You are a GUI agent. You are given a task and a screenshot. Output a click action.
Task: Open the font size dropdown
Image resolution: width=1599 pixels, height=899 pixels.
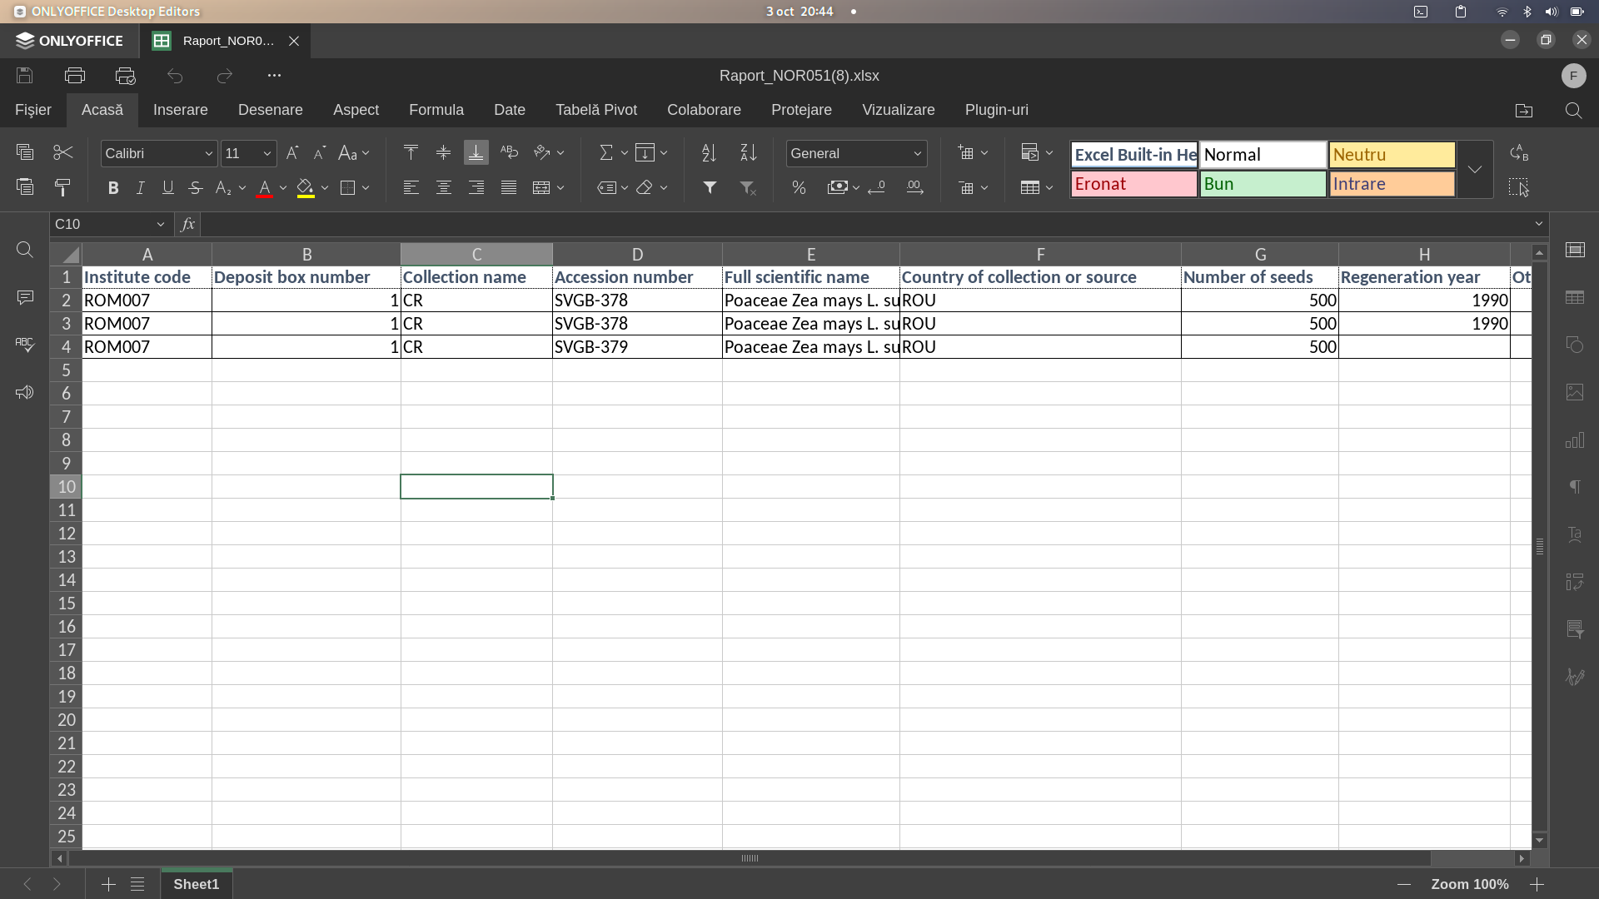click(266, 154)
